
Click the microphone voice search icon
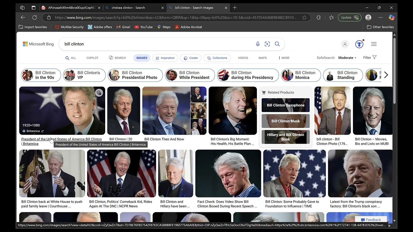[x=257, y=44]
